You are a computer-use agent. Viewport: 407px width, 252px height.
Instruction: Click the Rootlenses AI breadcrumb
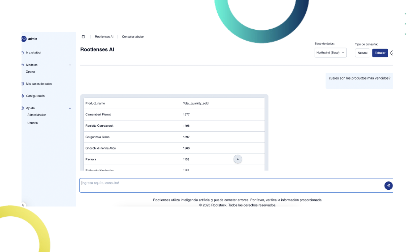pos(104,37)
